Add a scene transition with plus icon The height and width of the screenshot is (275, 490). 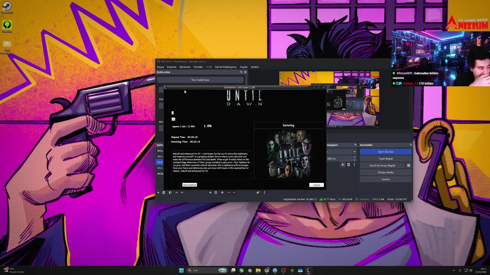(x=343, y=165)
